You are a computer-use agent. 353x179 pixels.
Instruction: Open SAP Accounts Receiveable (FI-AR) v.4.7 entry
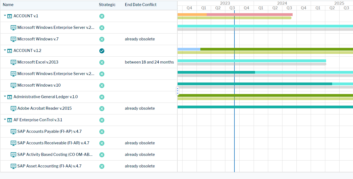(53, 143)
